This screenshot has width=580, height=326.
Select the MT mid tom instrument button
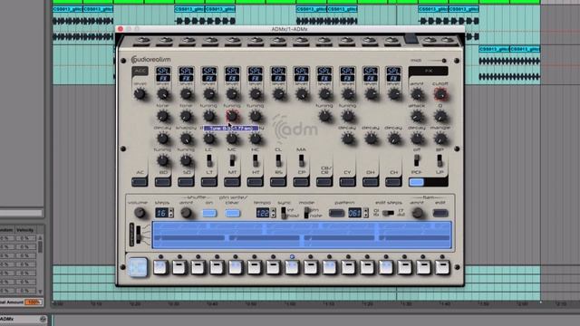coord(232,182)
